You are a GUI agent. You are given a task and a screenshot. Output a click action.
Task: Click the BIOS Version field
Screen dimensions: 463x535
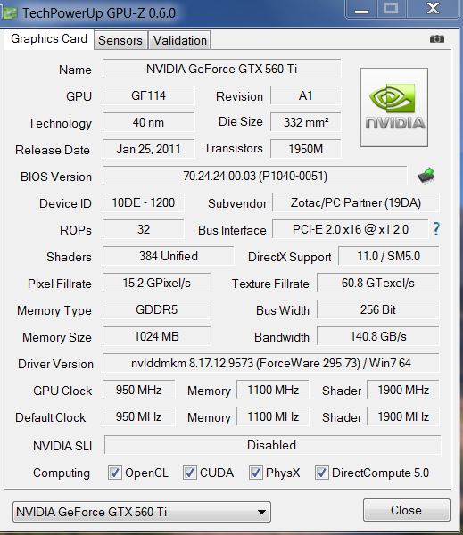pyautogui.click(x=255, y=176)
